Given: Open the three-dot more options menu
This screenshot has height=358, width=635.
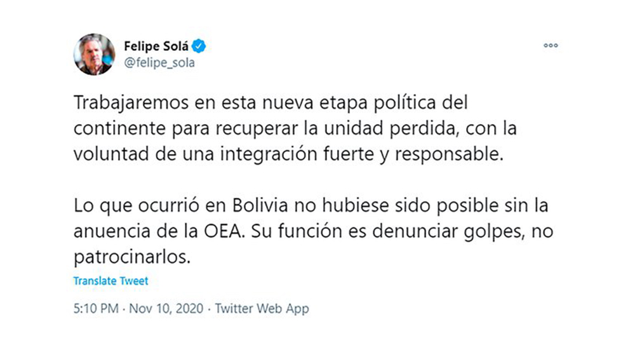Looking at the screenshot, I should tap(551, 46).
